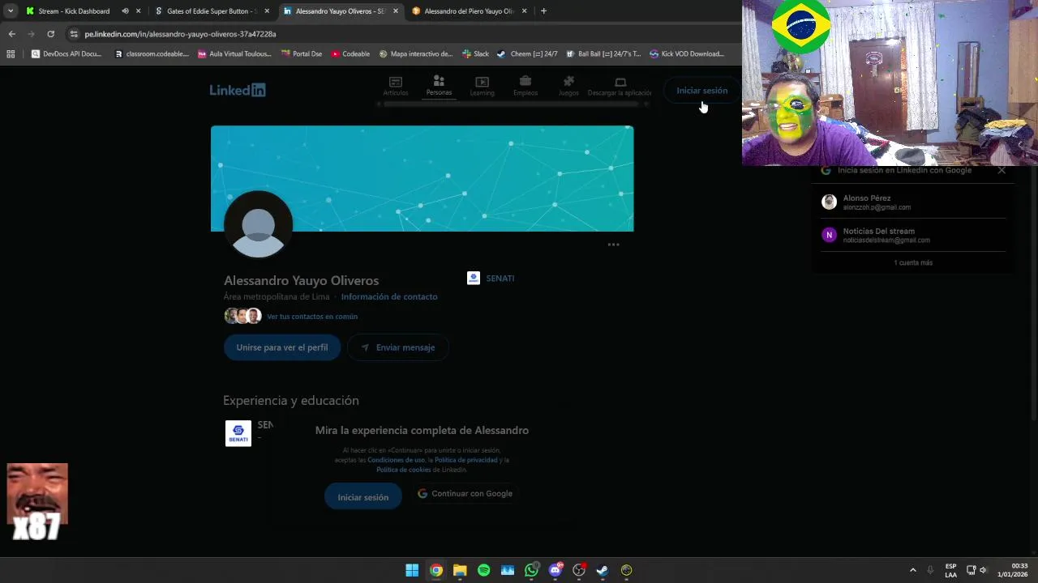Open Información de contacto link

(389, 296)
